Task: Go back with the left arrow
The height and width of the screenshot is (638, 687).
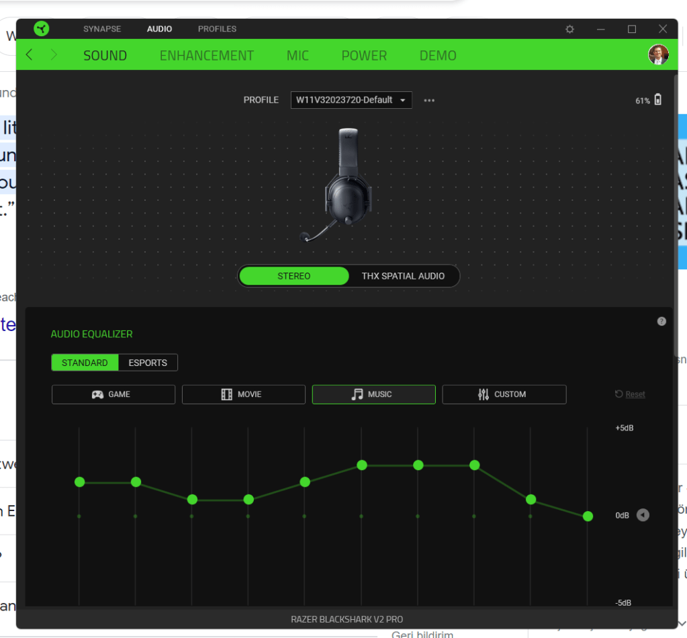Action: click(30, 55)
